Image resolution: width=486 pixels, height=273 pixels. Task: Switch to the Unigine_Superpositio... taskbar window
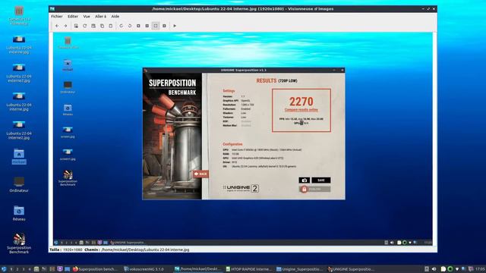(299, 269)
